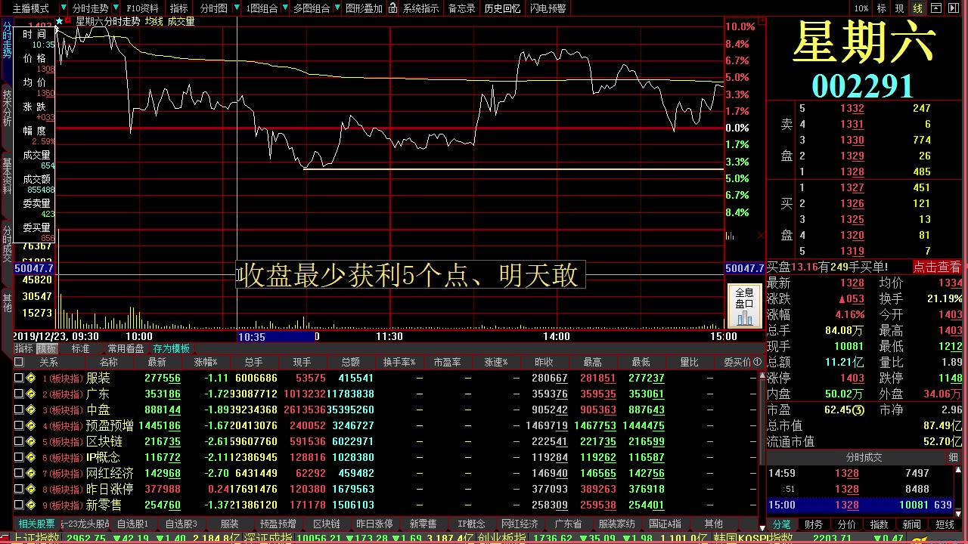Tick the checkbox on the 网红经济 row
The image size is (968, 544).
pyautogui.click(x=19, y=473)
